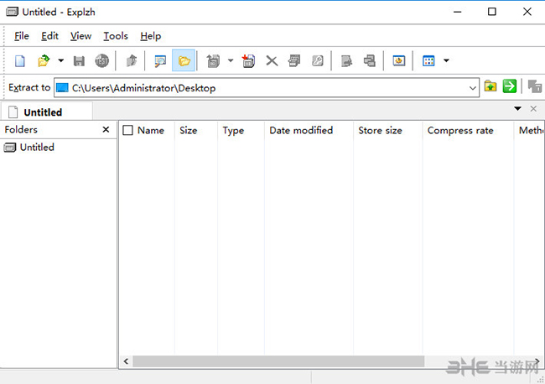Click the Open archive folder icon

[44, 60]
